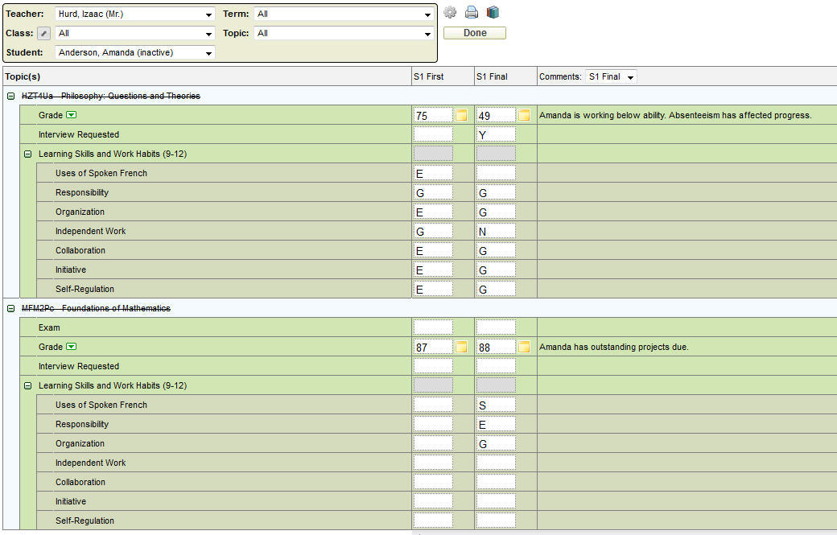The width and height of the screenshot is (837, 535).
Task: Open the note icon beside Philosophy grade 49
Action: [x=524, y=116]
